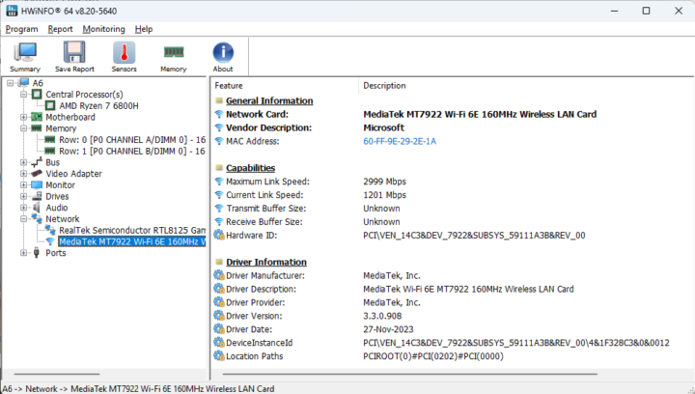Collapse the Memory tree node
Screen dimensions: 695x394
tap(23, 128)
